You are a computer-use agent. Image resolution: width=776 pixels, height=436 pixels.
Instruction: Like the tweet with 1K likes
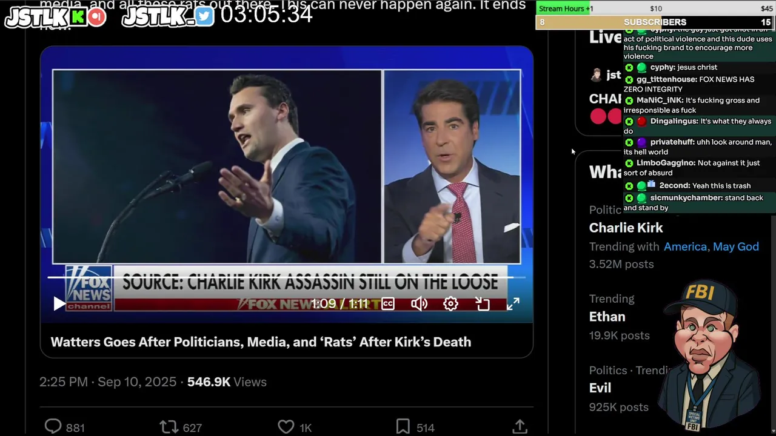point(295,427)
